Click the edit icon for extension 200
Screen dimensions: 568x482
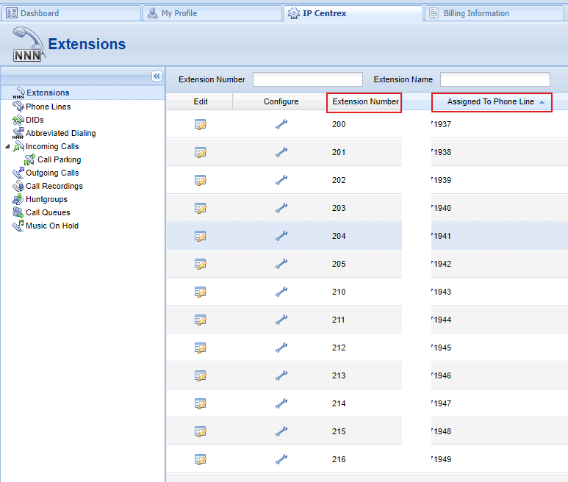[200, 124]
